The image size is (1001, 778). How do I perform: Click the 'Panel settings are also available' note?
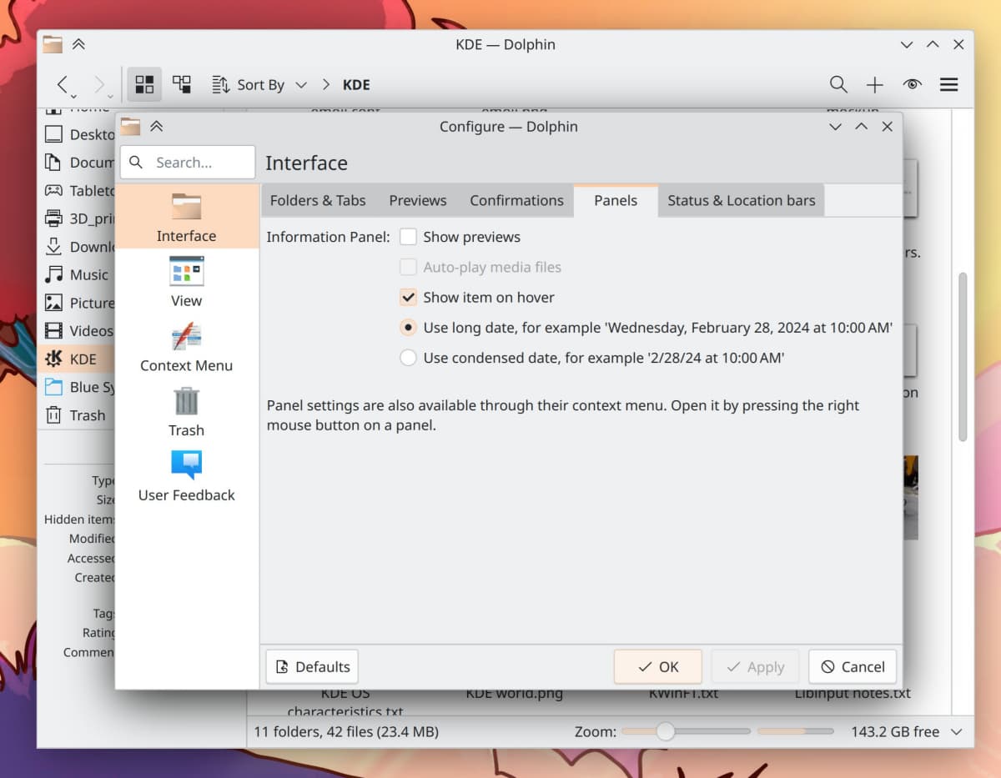point(563,415)
